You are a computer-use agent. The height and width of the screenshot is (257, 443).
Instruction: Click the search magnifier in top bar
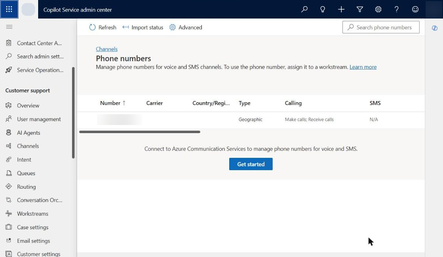[x=304, y=9]
